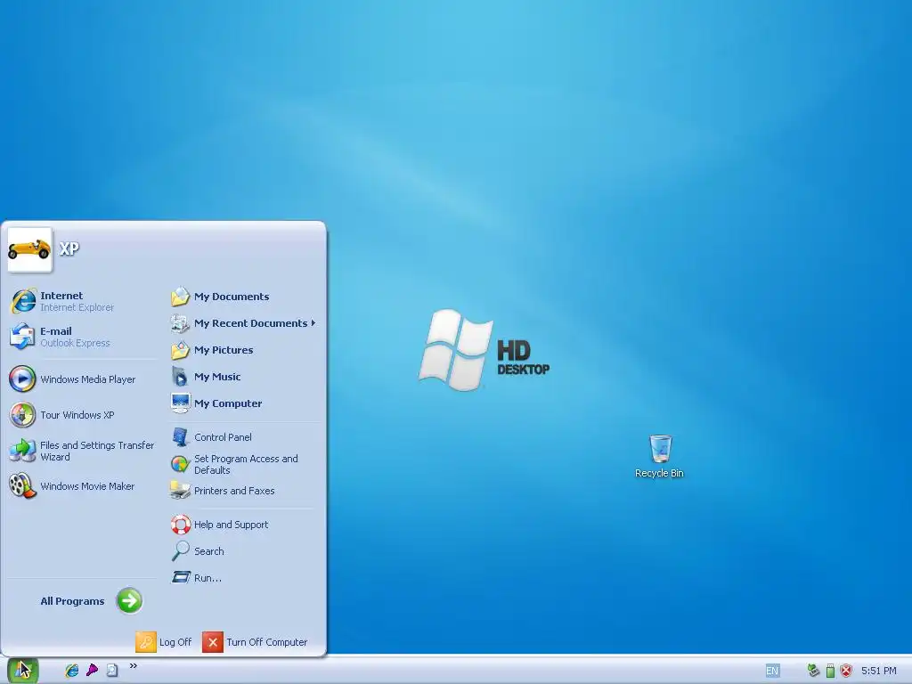
Task: Select Recycle Bin on desktop
Action: coord(660,457)
